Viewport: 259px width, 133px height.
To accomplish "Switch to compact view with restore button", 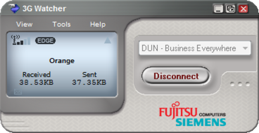I will click(231, 9).
